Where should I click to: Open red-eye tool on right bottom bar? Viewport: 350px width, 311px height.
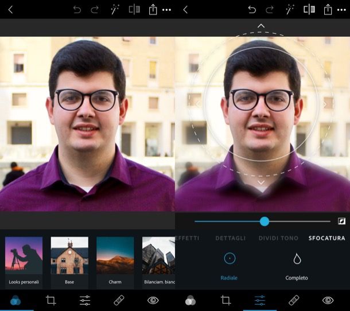pos(328,300)
